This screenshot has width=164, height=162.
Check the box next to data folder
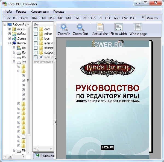click(36, 29)
